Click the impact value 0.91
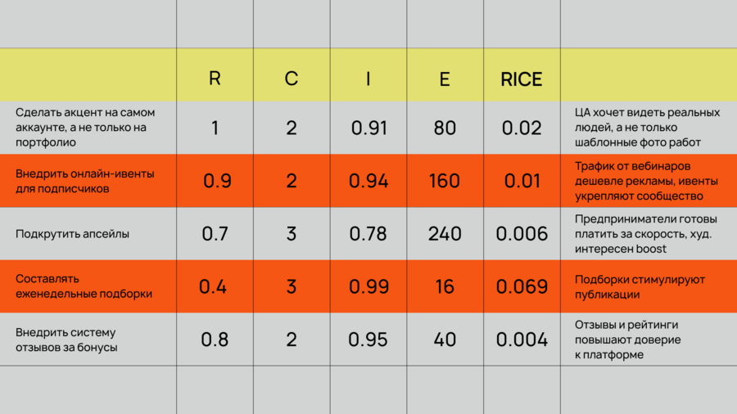The width and height of the screenshot is (737, 414). pos(368,128)
